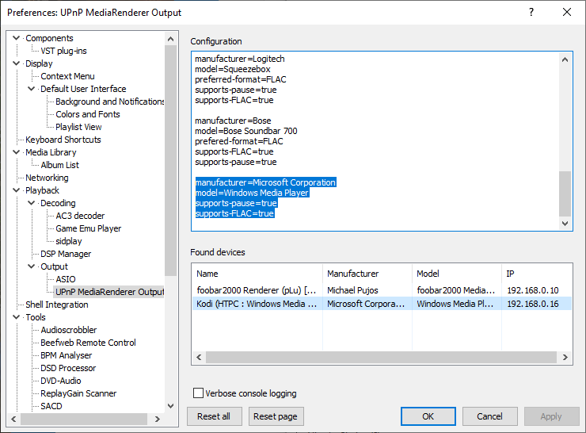The height and width of the screenshot is (433, 586).
Task: Click IP cell 192.168.0.10
Action: 533,290
